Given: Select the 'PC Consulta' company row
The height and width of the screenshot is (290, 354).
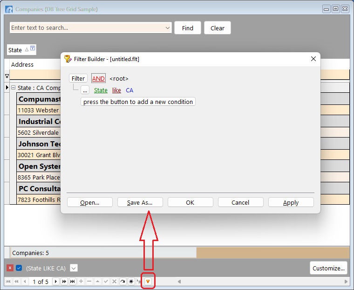Looking at the screenshot, I should (x=39, y=188).
